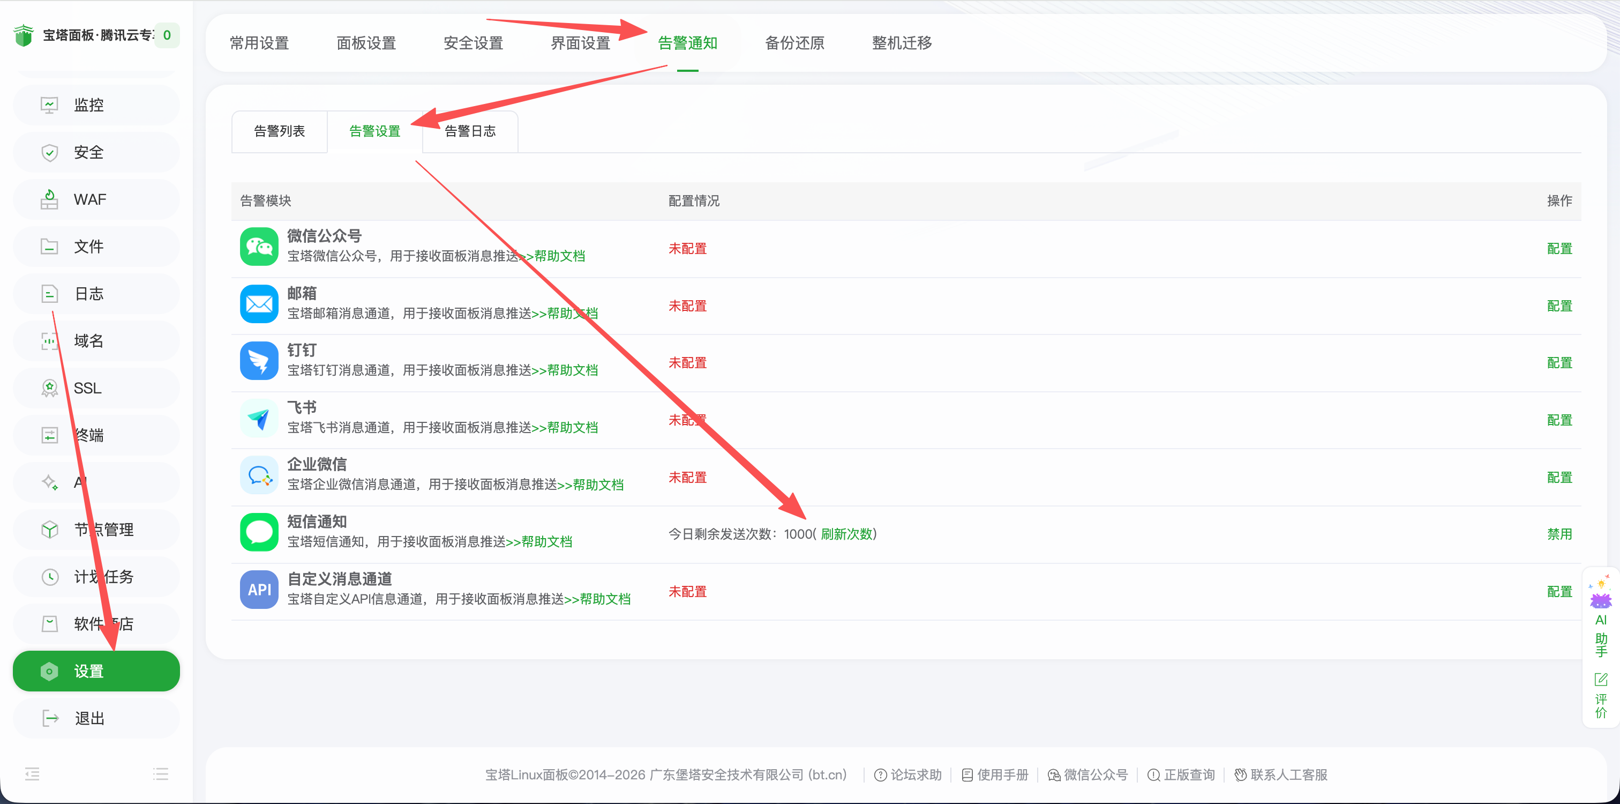Image resolution: width=1620 pixels, height=804 pixels.
Task: Open the 计划任务 clock icon
Action: [49, 577]
